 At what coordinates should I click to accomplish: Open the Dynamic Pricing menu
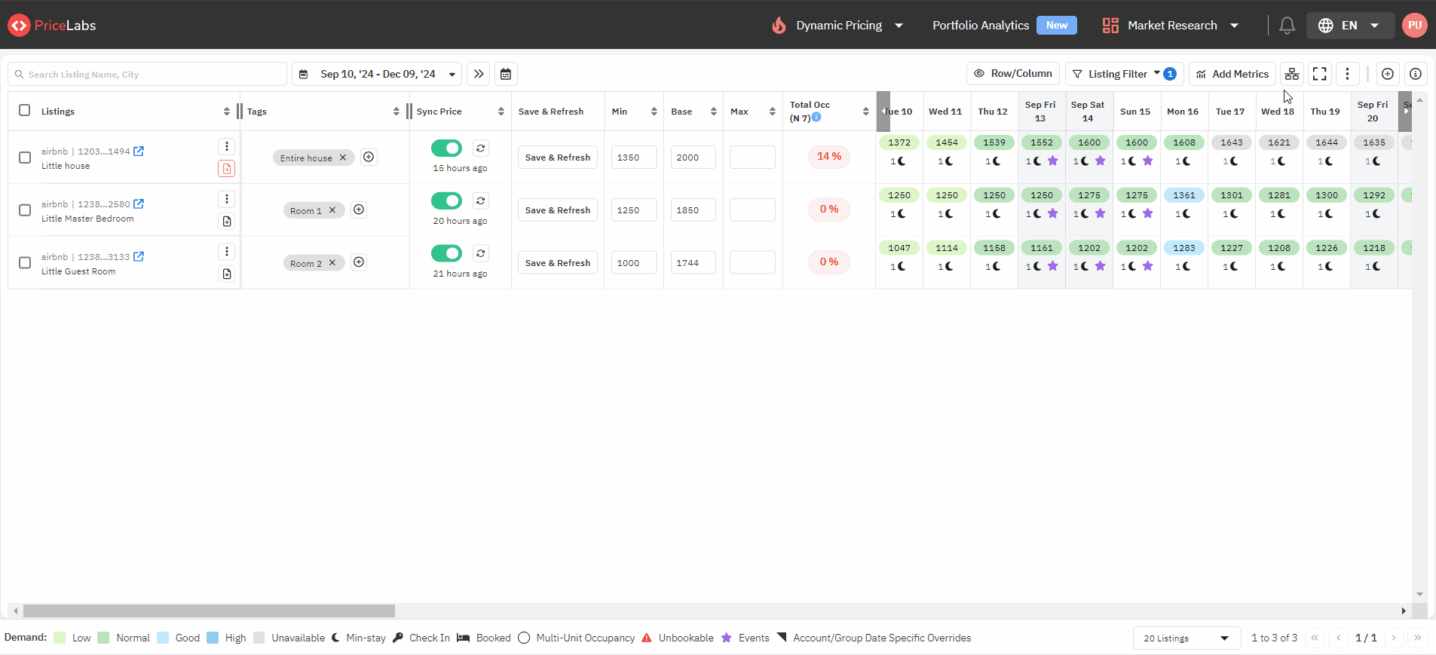[838, 26]
